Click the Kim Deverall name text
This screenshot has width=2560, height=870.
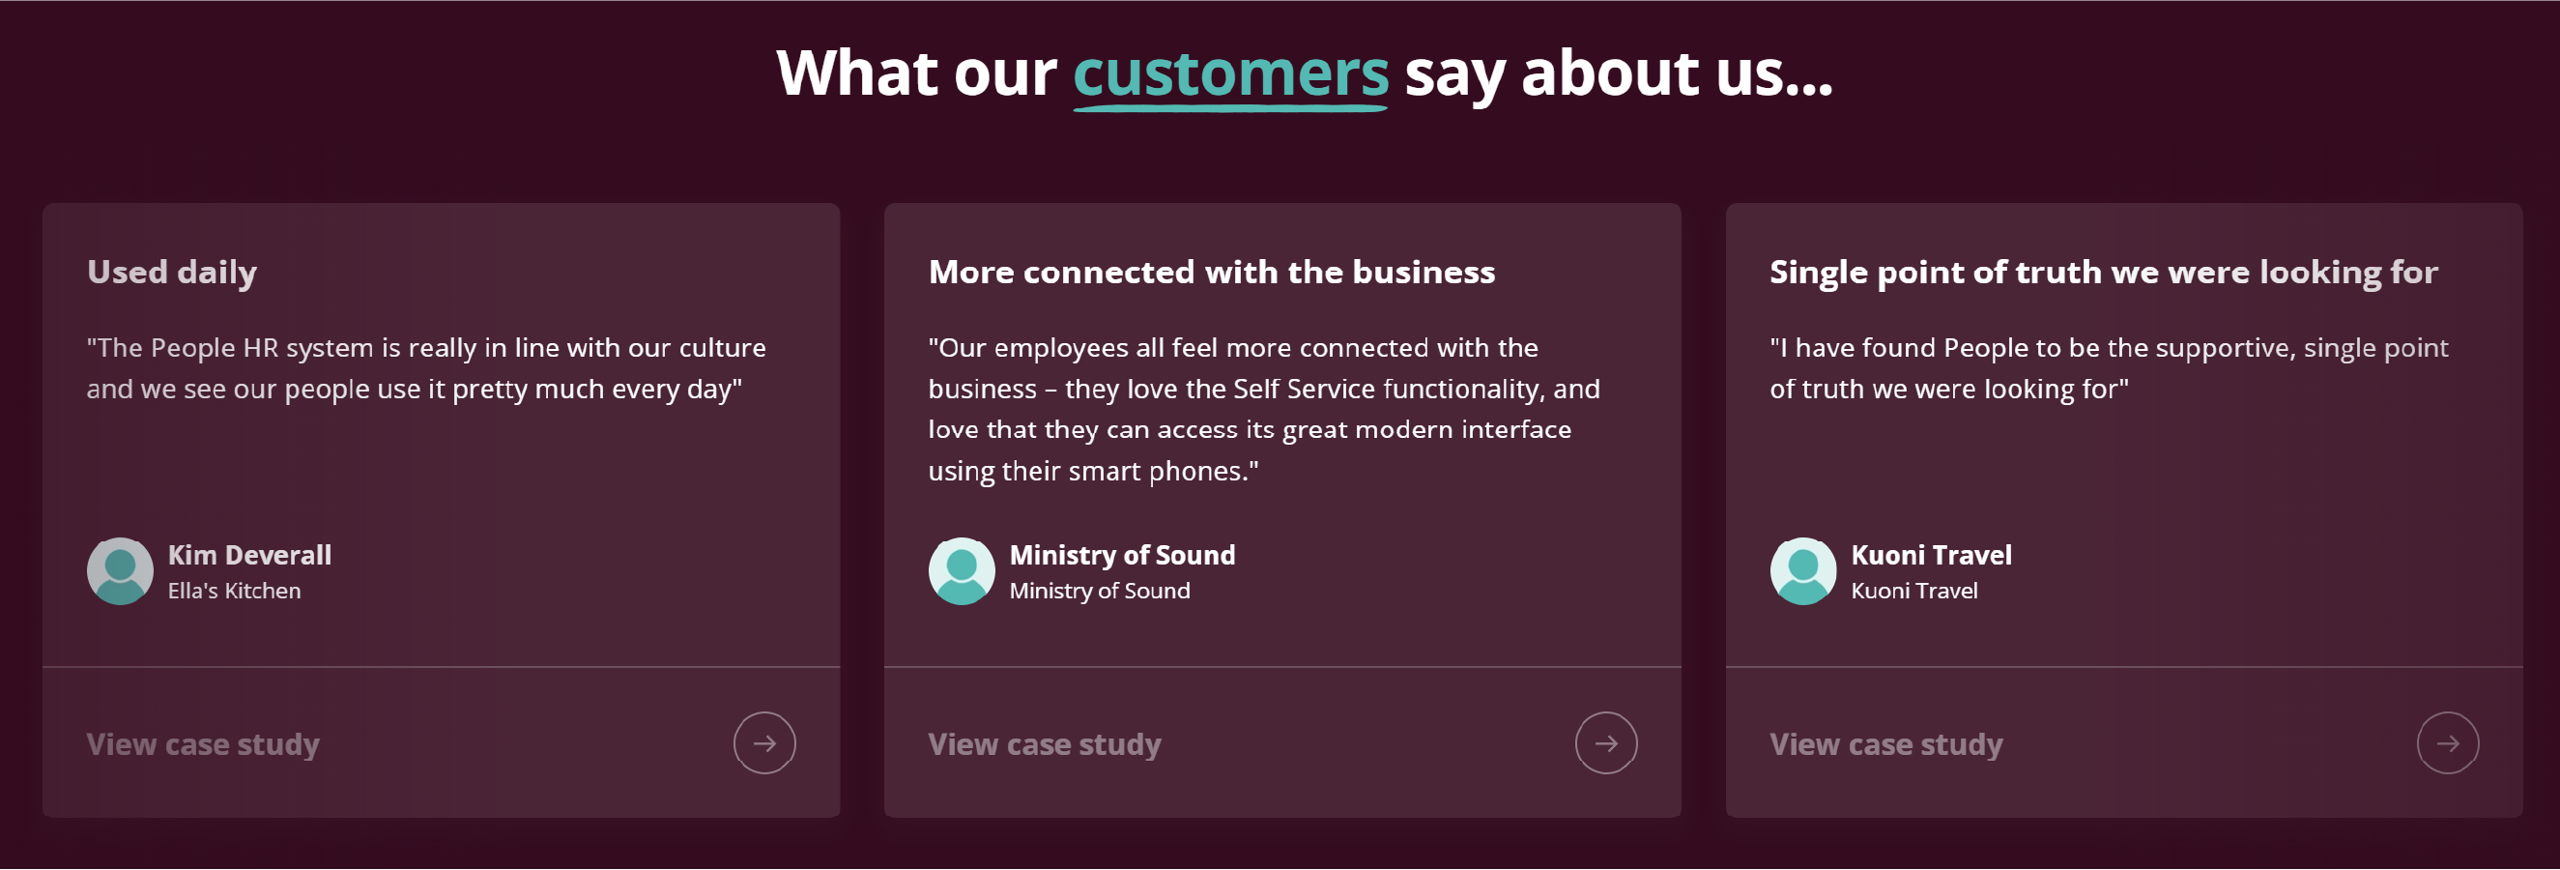pyautogui.click(x=249, y=556)
